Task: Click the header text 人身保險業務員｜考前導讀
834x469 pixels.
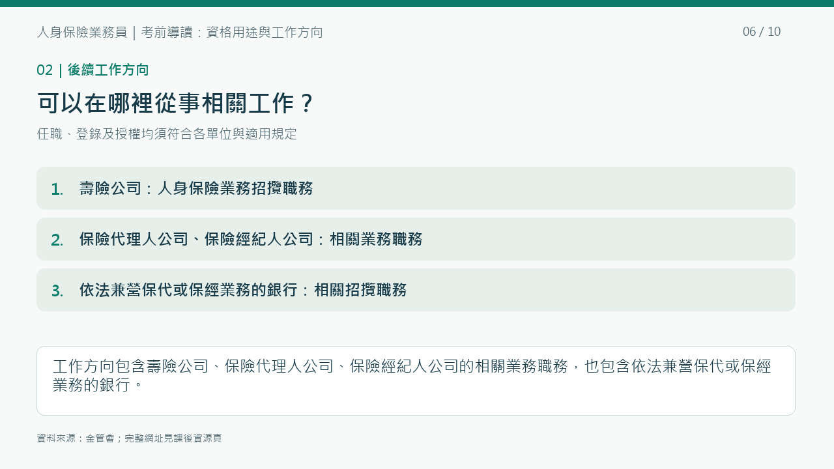Action: [x=115, y=32]
